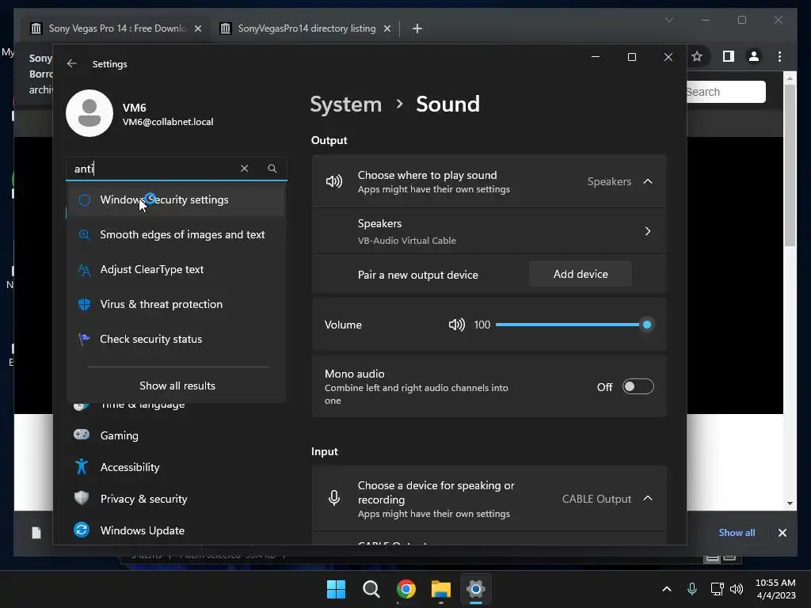Show hidden system tray icons
This screenshot has height=608, width=811.
pos(667,589)
